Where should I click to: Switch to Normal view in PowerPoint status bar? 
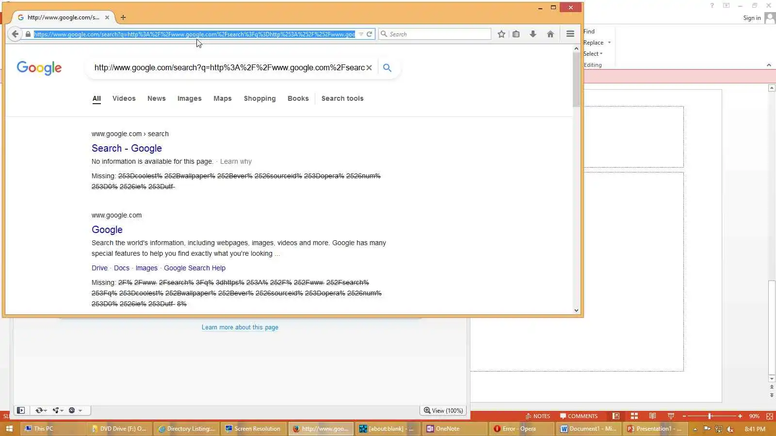click(616, 416)
